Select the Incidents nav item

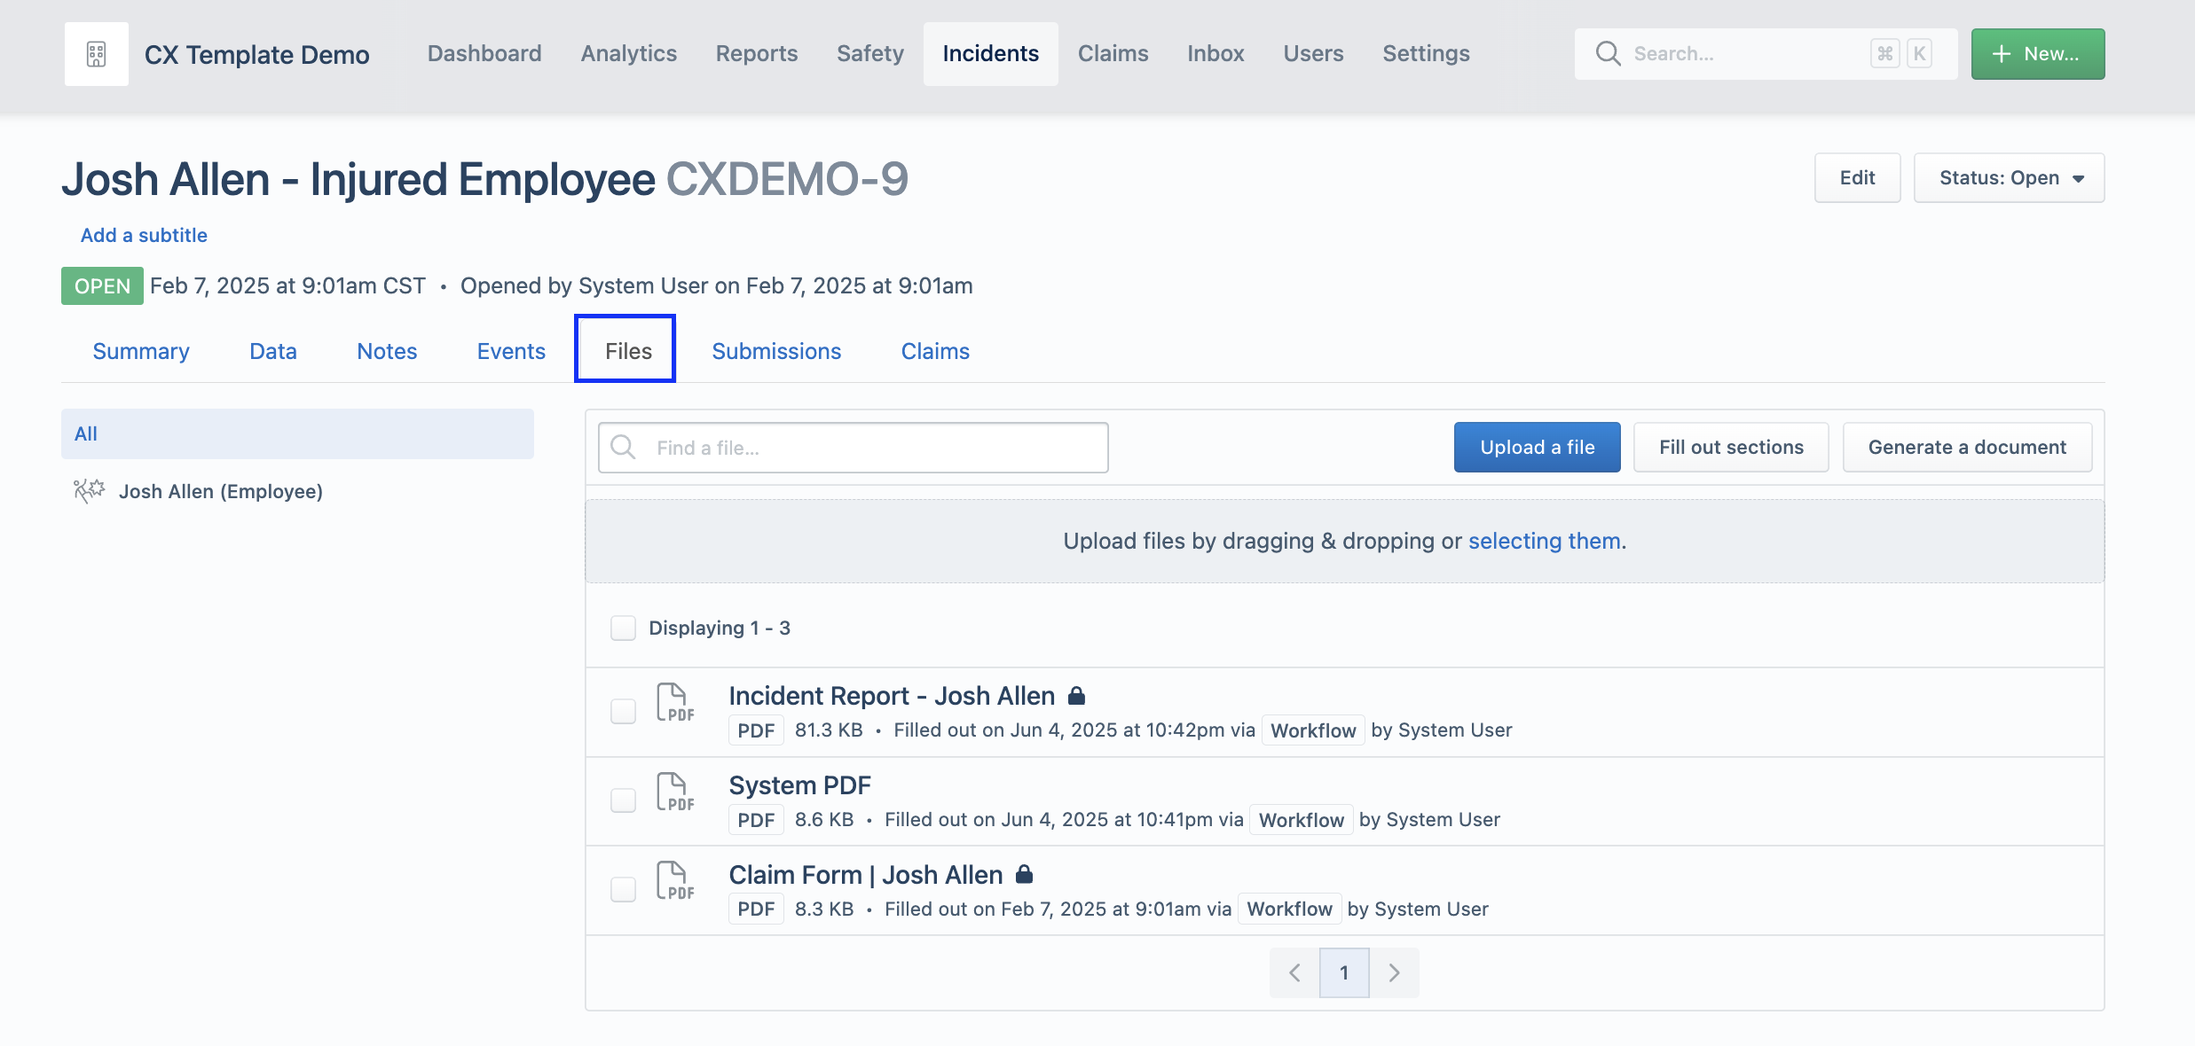point(990,54)
